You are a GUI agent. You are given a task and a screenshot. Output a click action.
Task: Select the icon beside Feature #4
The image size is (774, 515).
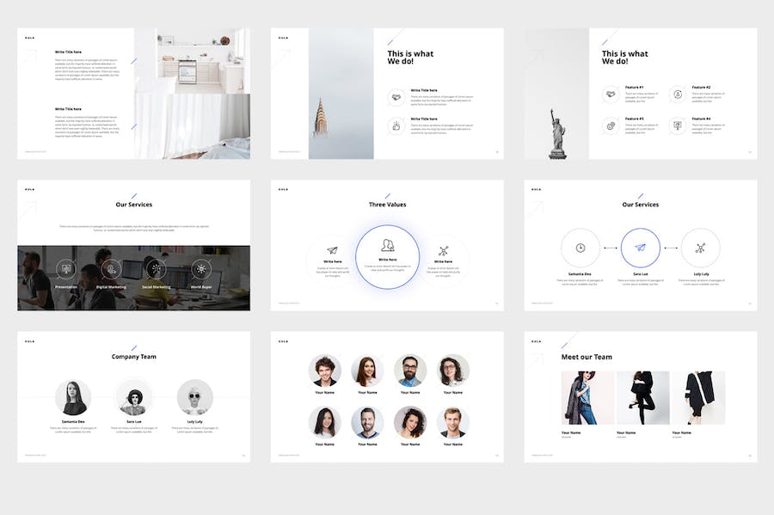click(677, 126)
